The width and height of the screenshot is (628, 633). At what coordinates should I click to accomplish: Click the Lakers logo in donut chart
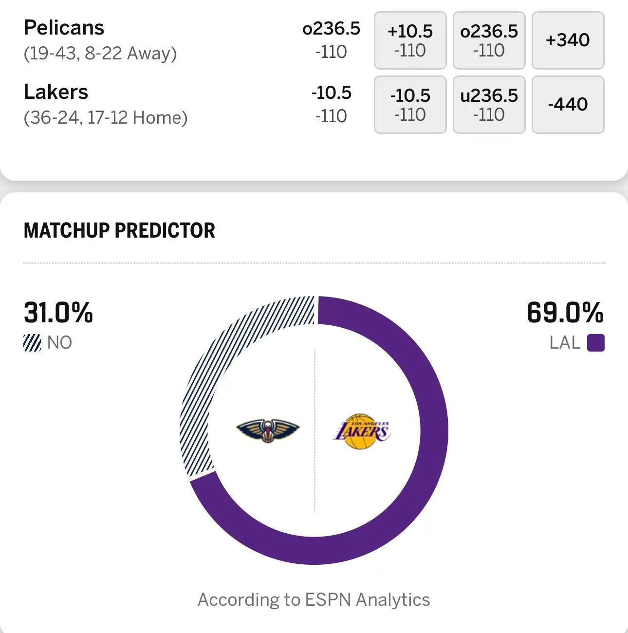tap(361, 431)
